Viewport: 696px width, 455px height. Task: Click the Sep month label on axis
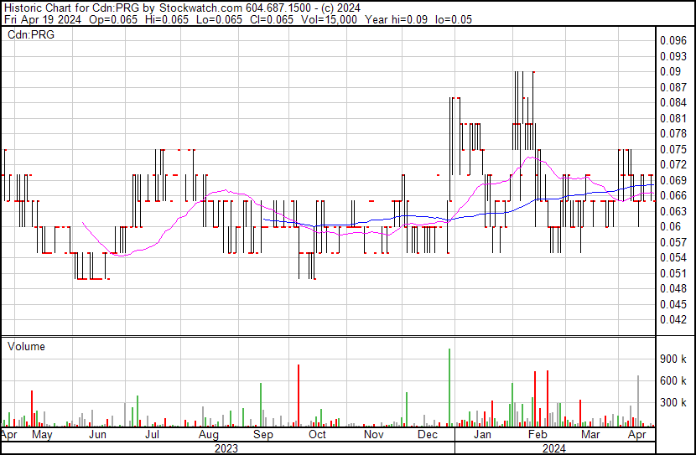click(262, 436)
